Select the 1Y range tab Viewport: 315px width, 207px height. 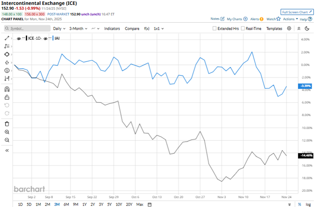pos(85,204)
